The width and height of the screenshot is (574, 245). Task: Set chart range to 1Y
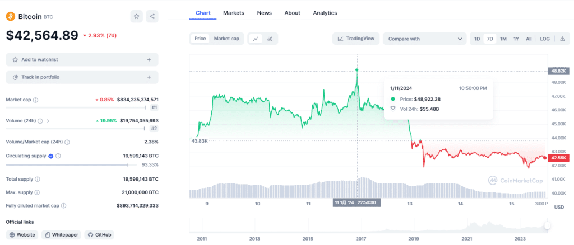click(x=516, y=39)
